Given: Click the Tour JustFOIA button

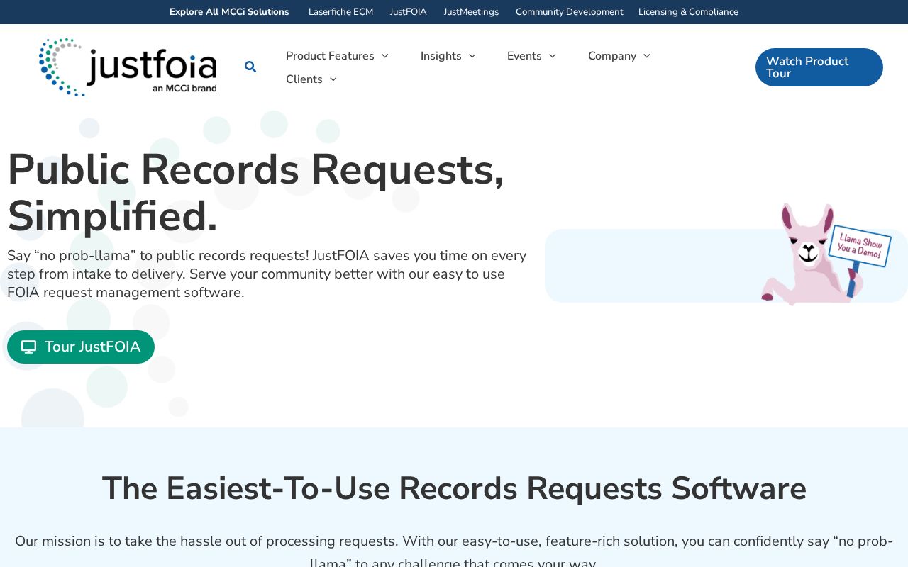Looking at the screenshot, I should [81, 347].
